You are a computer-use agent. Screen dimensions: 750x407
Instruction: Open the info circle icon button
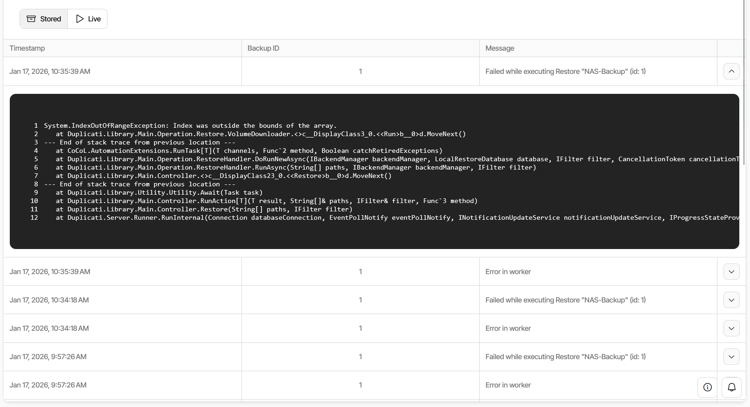pos(707,387)
